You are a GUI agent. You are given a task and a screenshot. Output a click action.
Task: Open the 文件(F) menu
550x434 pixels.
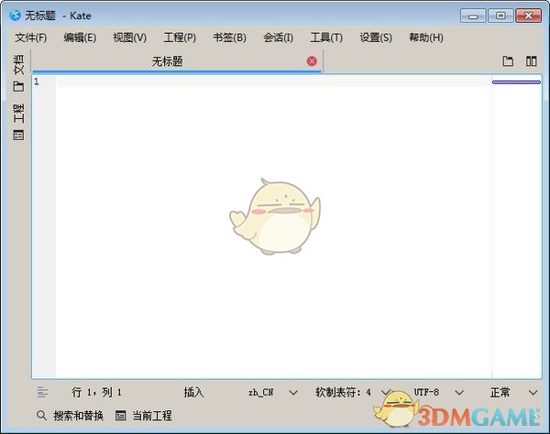[x=30, y=38]
